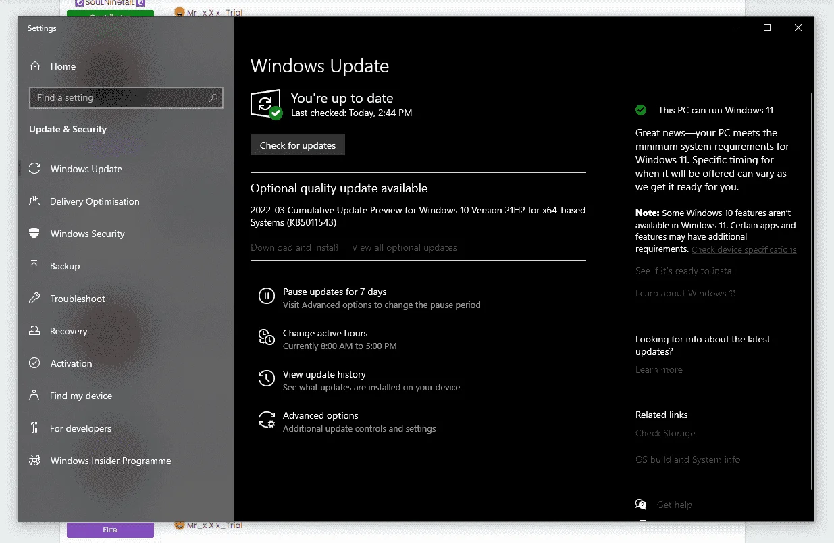
Task: Click the Troubleshoot wrench icon
Action: (x=34, y=299)
